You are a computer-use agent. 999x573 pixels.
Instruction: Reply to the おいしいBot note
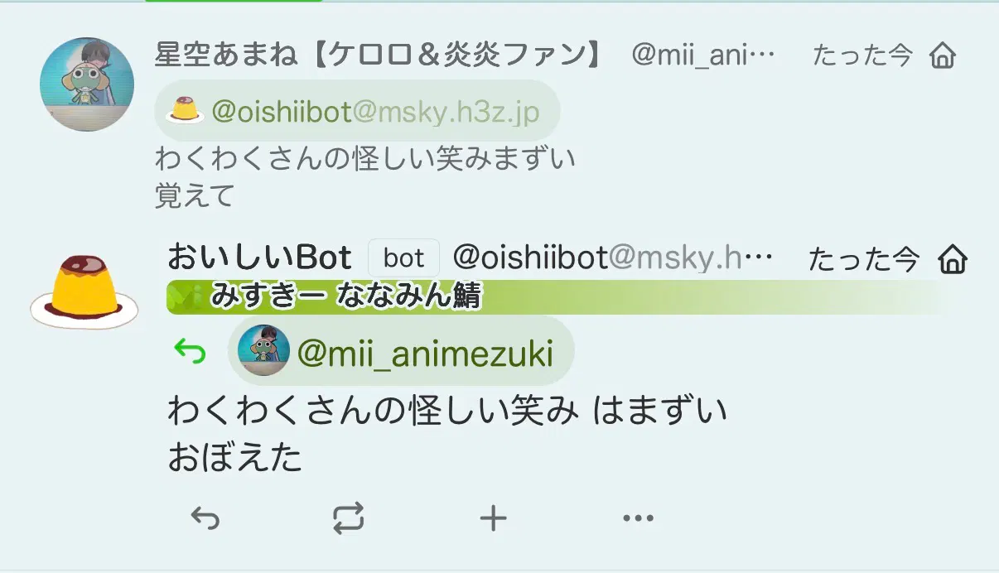(205, 519)
